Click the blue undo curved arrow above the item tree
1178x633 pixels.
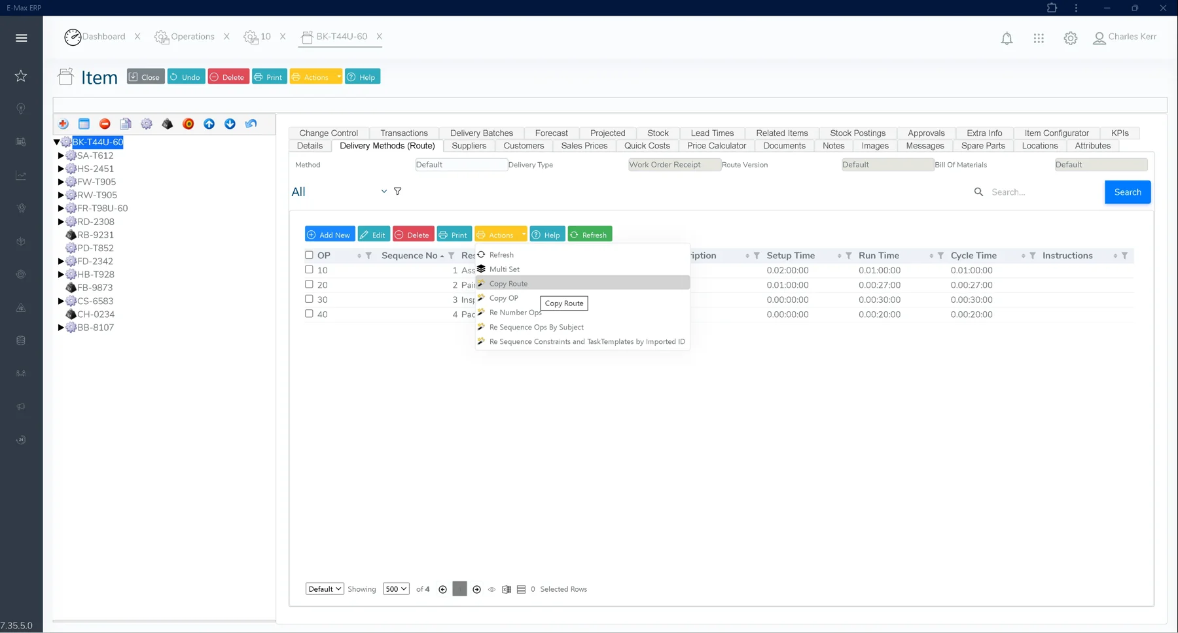point(251,124)
